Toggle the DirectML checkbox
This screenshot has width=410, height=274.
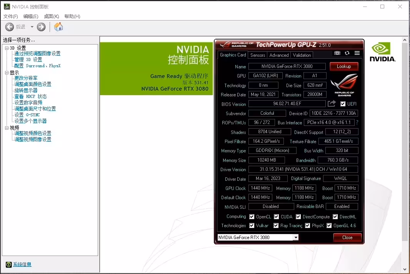click(335, 216)
